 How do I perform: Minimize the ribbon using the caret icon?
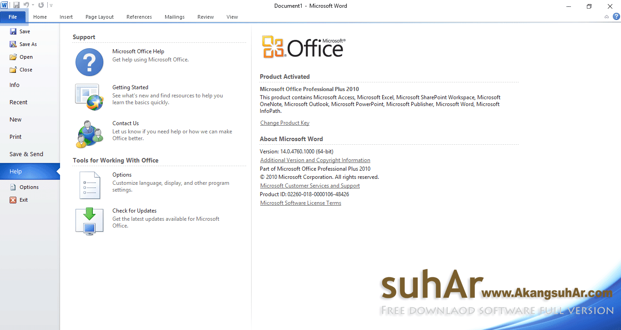[606, 17]
